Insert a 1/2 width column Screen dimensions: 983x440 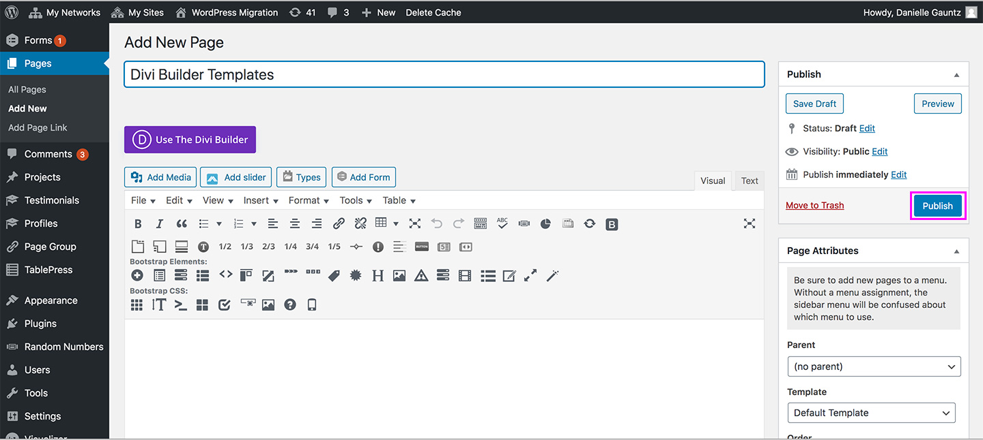pos(225,247)
